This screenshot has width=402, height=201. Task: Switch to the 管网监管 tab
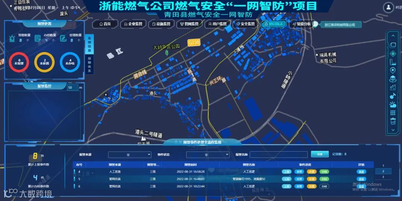[x=189, y=24]
